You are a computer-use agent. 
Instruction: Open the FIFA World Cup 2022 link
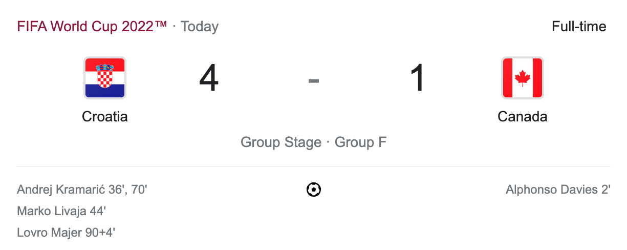click(92, 27)
